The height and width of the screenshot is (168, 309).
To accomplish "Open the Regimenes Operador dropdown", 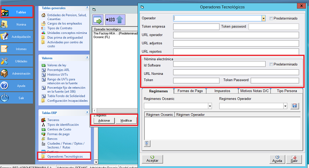I will tap(285, 106).
